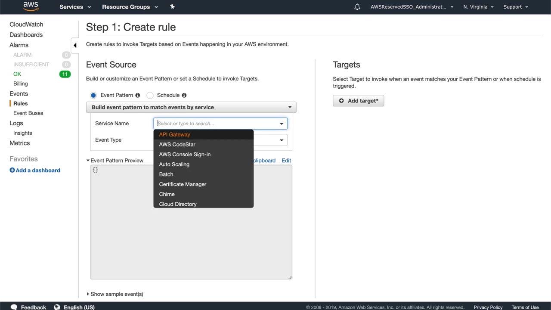The height and width of the screenshot is (310, 551).
Task: Click the globe language icon
Action: (x=57, y=307)
